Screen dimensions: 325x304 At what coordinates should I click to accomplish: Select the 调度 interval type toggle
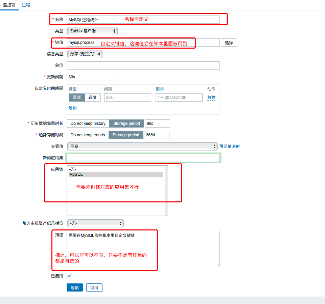pos(93,98)
